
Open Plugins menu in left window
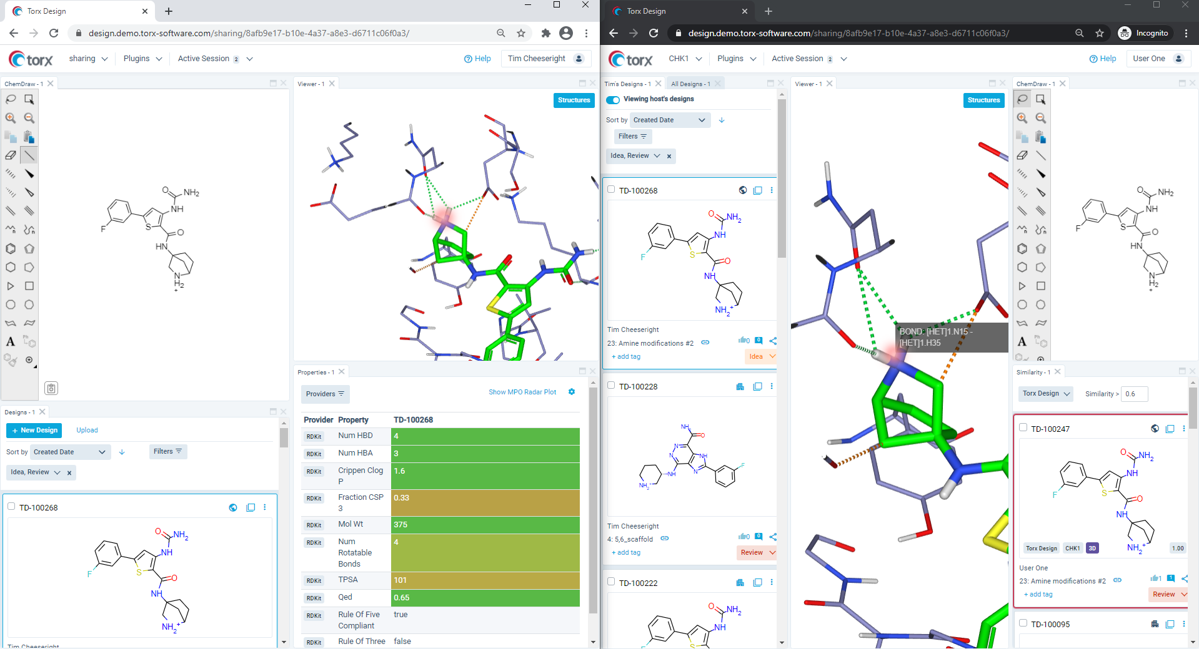[x=142, y=59]
